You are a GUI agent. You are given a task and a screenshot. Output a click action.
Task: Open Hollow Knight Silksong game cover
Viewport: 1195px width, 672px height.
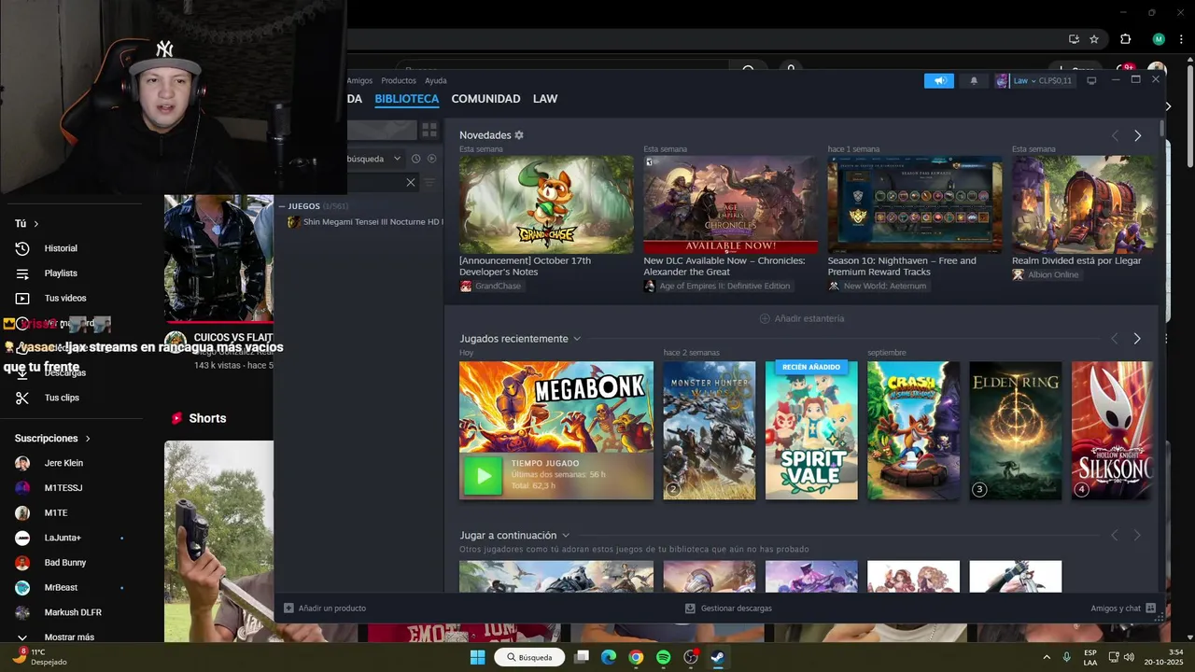(x=1112, y=430)
